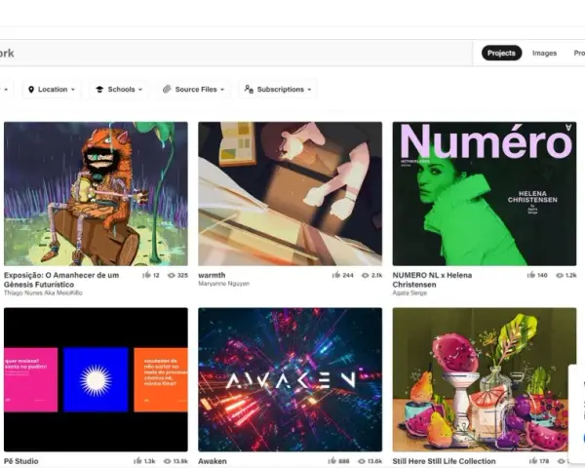Open the Location filter dropdown

52,89
